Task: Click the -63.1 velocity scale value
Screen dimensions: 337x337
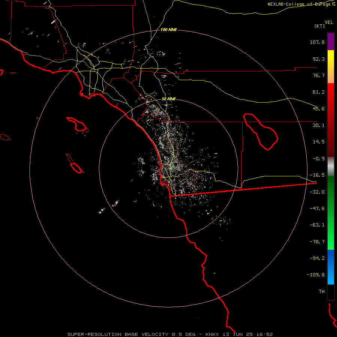Action: 317,225
